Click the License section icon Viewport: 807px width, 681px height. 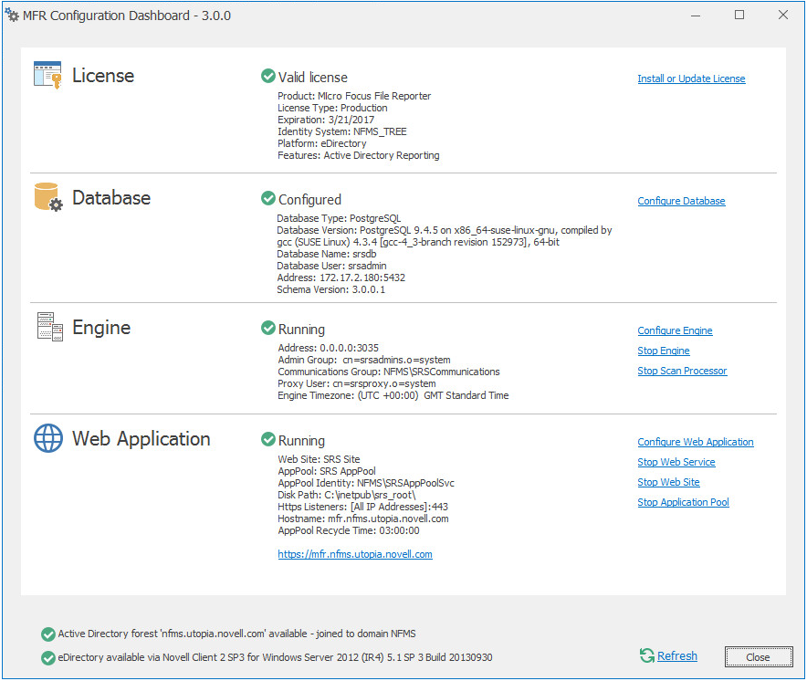[47, 75]
